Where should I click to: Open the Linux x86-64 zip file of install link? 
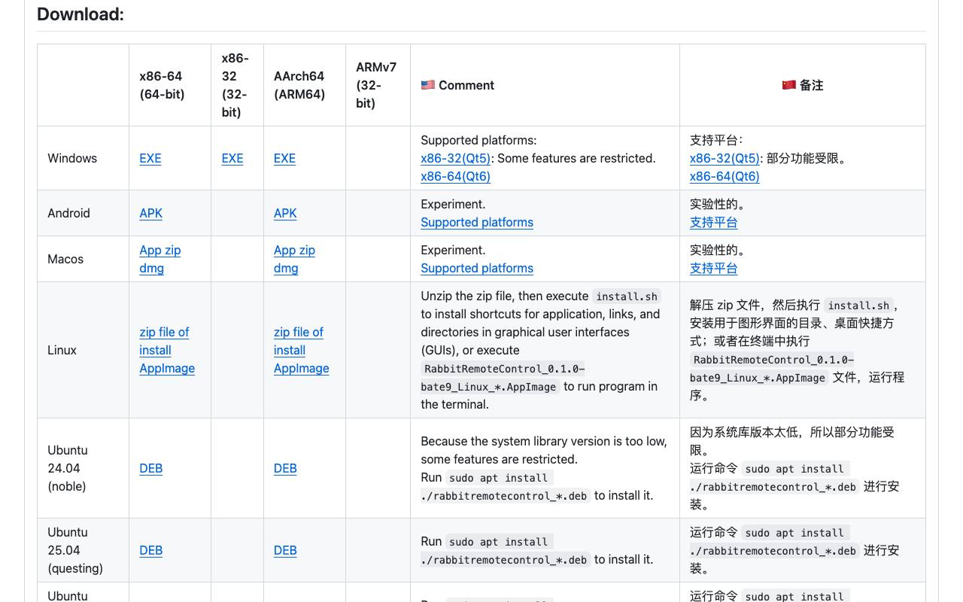[x=164, y=341]
